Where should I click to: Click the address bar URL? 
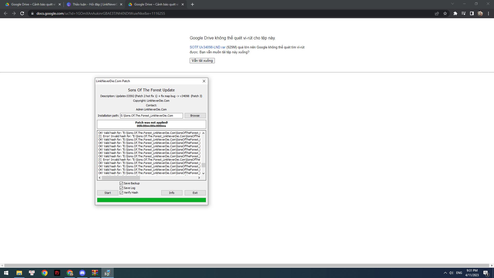coord(101,13)
